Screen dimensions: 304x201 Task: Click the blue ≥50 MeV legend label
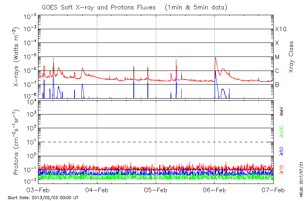(282, 151)
